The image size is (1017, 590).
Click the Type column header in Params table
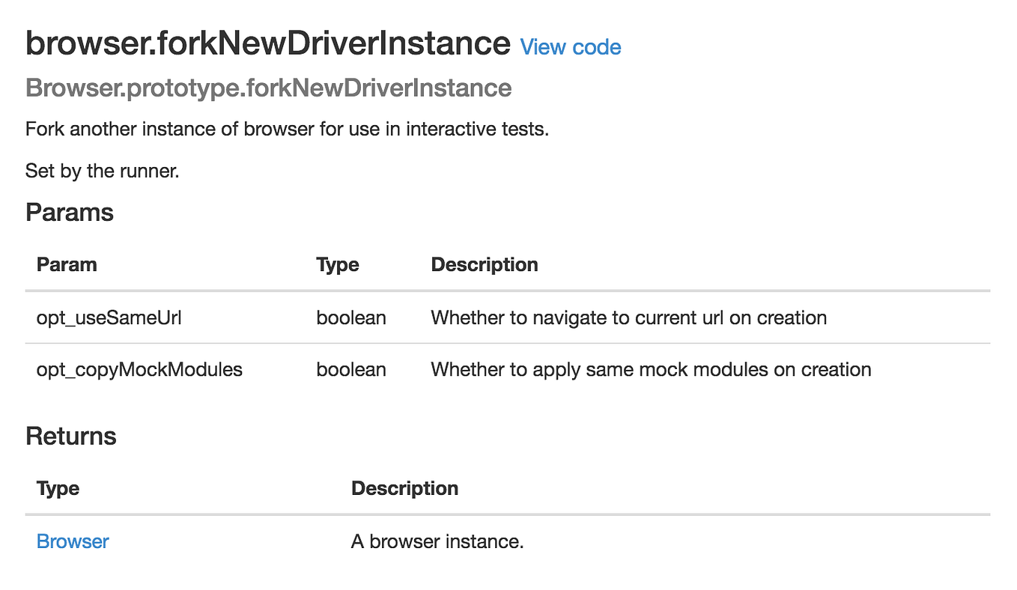pyautogui.click(x=337, y=264)
